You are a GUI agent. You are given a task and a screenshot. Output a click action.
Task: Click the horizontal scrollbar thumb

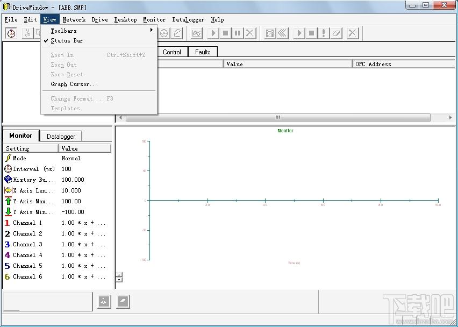(x=278, y=117)
